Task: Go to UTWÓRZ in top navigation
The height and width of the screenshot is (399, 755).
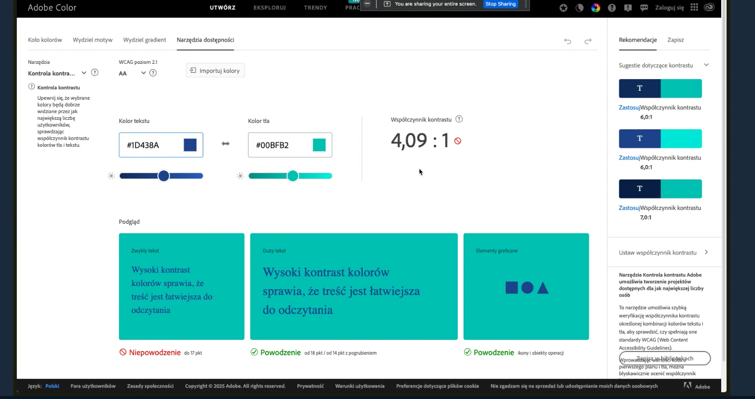Action: 222,7
